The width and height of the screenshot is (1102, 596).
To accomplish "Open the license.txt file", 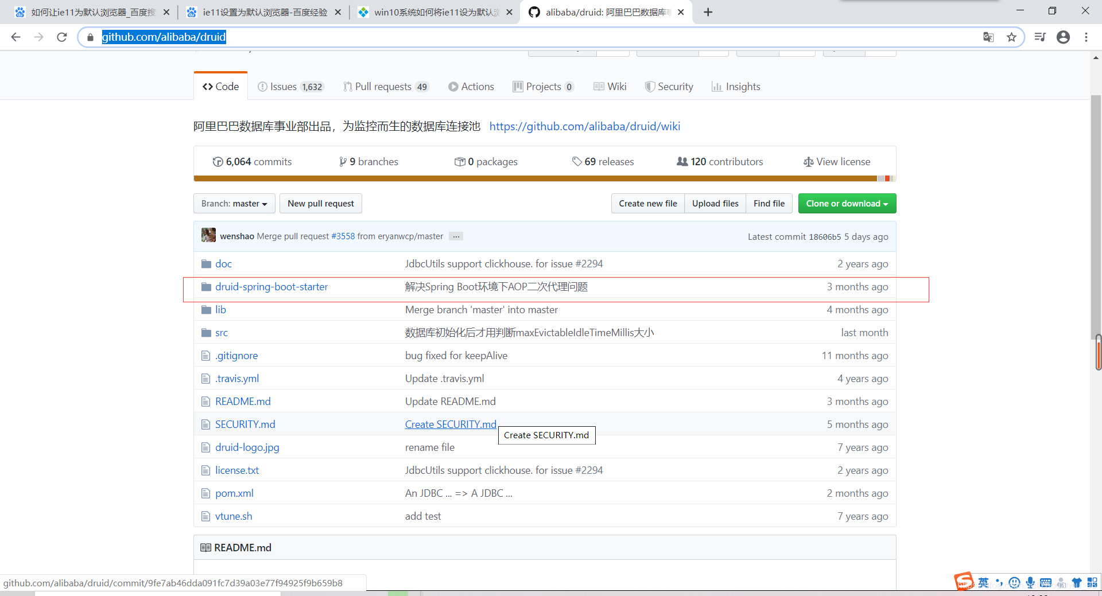I will click(x=237, y=470).
